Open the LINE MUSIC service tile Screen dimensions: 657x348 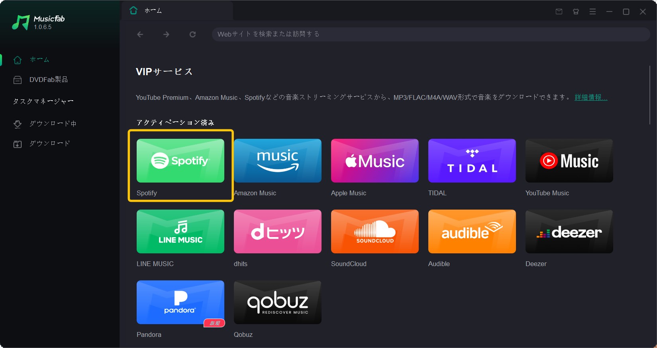180,231
